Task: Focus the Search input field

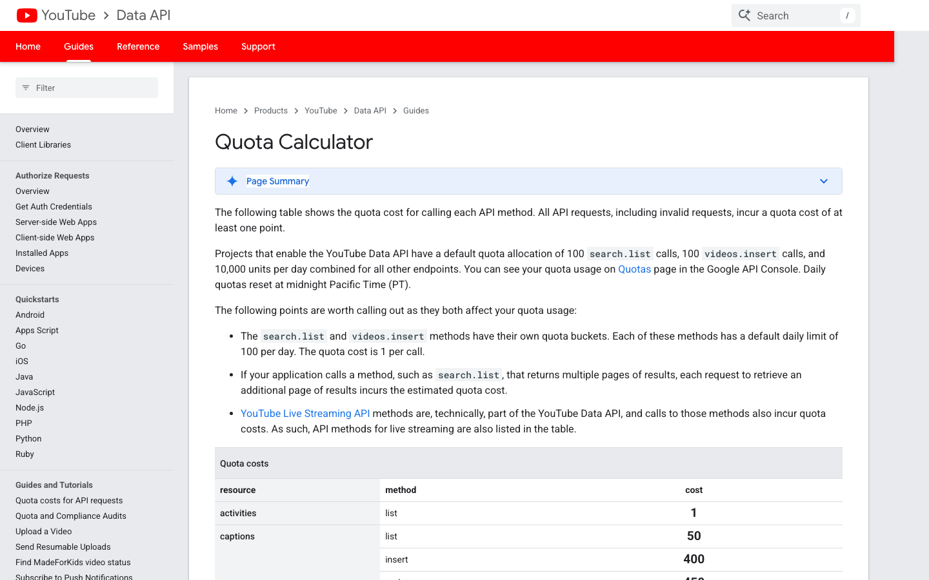Action: tap(795, 15)
